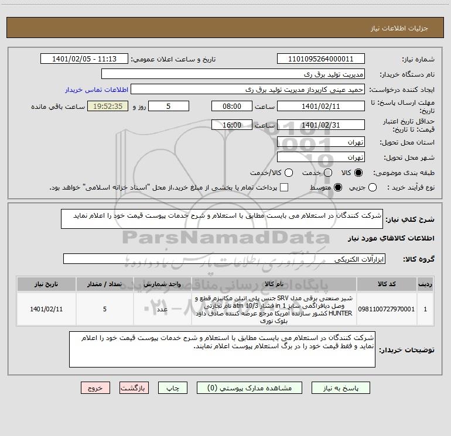Click the validity time 16:00 field
Image resolution: width=451 pixels, height=436 pixels.
pyautogui.click(x=232, y=125)
